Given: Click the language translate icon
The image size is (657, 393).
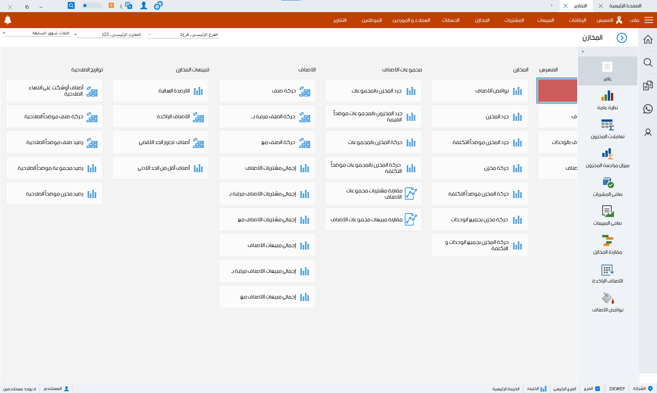Looking at the screenshot, I should (x=128, y=5).
